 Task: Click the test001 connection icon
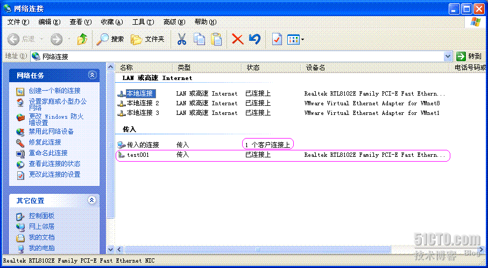tap(122, 155)
